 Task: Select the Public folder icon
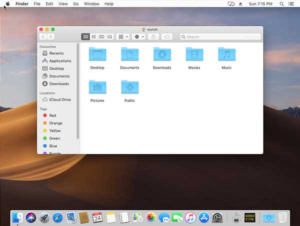[129, 87]
